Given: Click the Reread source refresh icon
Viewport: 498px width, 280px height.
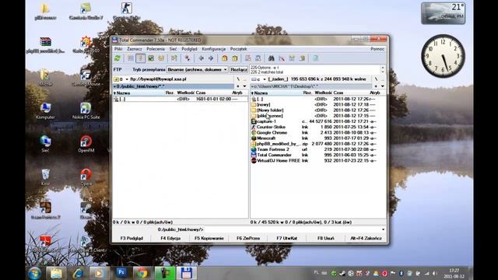Looking at the screenshot, I should pos(117,58).
